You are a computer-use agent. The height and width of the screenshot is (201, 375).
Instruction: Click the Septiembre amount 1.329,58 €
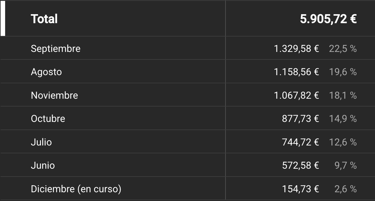[x=296, y=49]
